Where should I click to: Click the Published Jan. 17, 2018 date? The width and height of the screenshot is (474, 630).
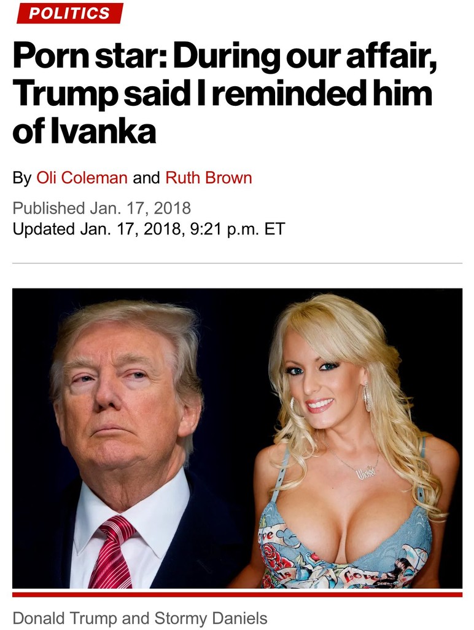click(x=102, y=208)
